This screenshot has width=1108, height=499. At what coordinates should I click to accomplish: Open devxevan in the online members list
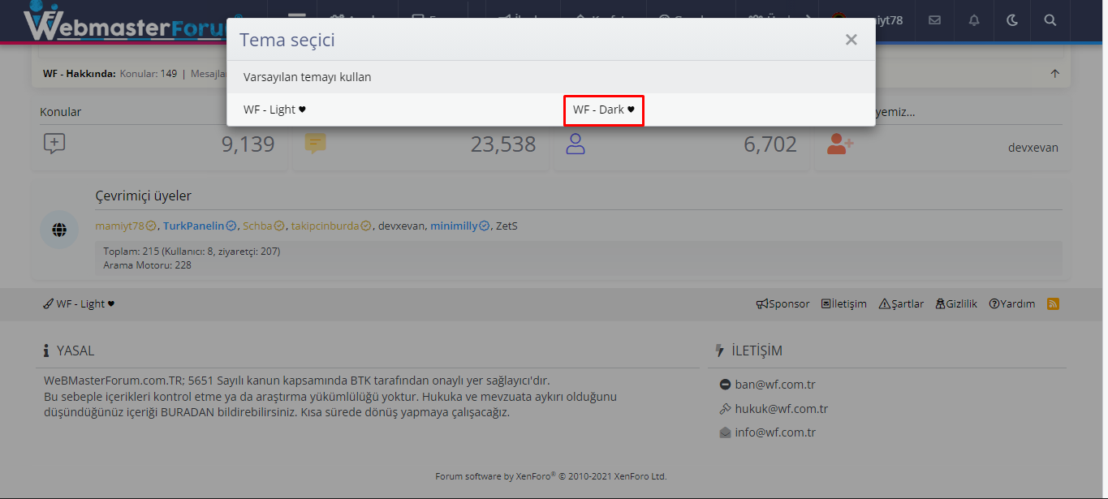point(401,226)
